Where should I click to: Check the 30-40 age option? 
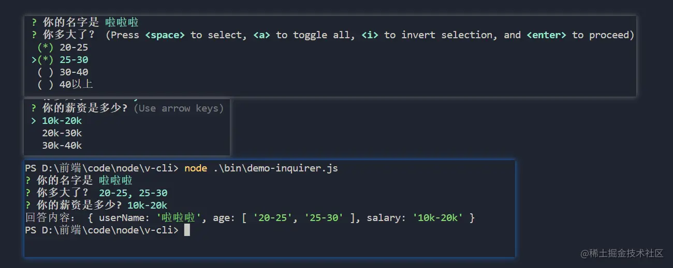46,72
